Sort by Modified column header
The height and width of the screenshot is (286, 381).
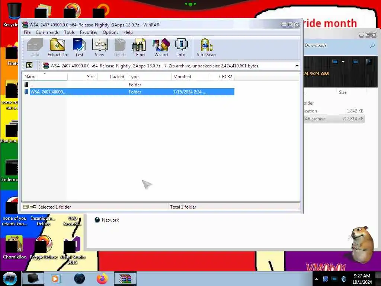[x=190, y=77]
